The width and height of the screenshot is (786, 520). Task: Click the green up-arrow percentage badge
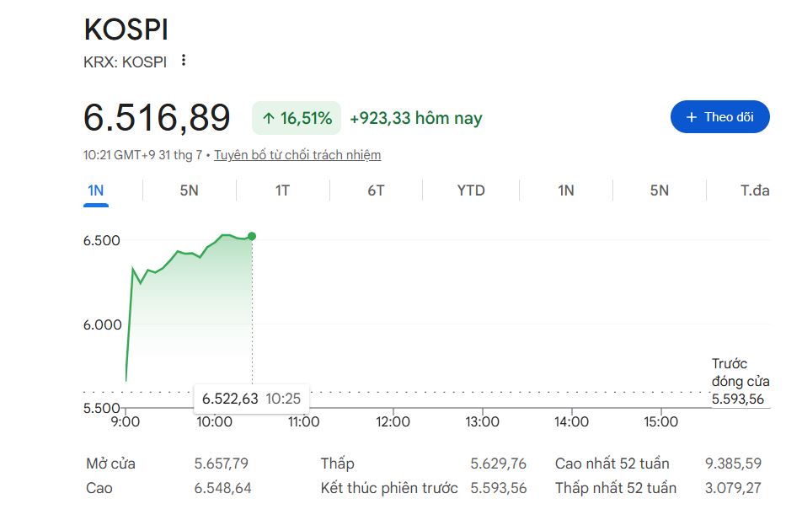[297, 118]
